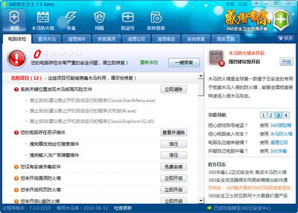
Task: Select page 3 in 功能导航
Action: [x=279, y=115]
